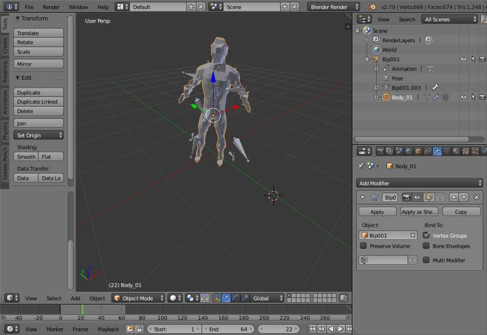The height and width of the screenshot is (335, 487).
Task: Open the timeline Playback menu
Action: click(x=108, y=329)
